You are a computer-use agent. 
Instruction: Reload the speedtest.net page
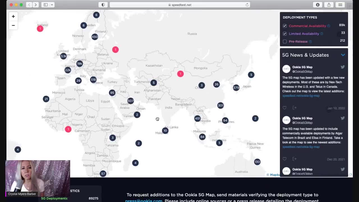click(247, 5)
